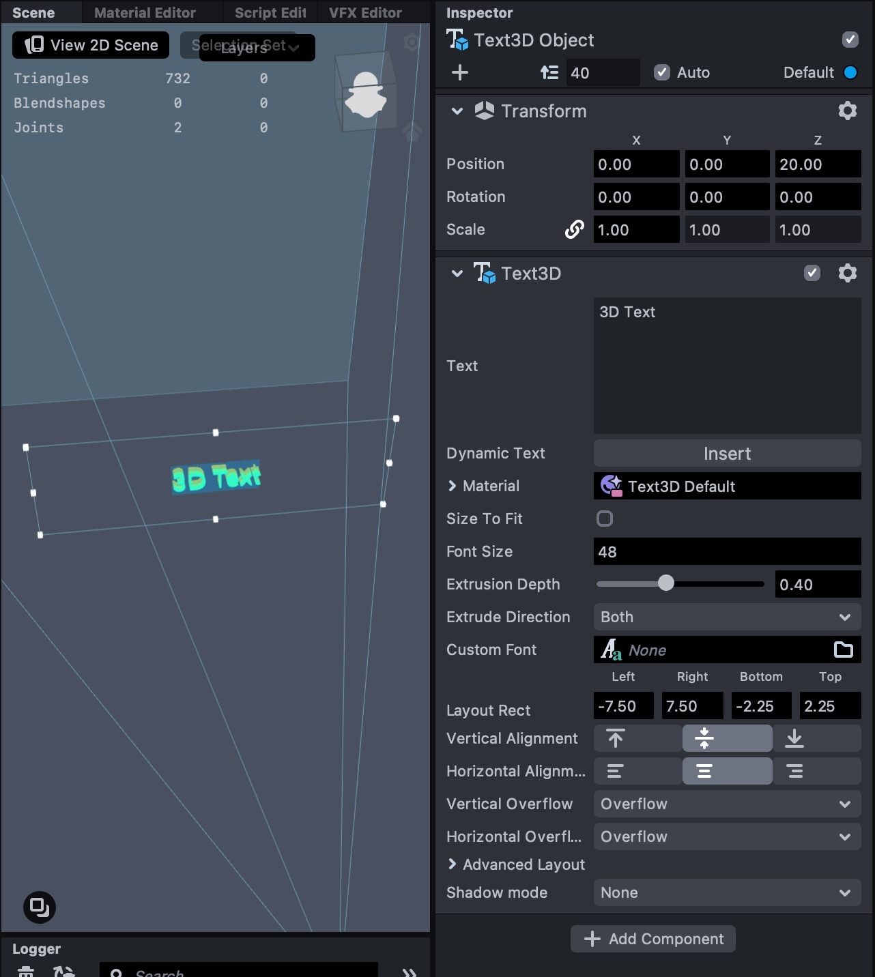Uncheck the Auto render order checkbox
This screenshot has height=977, width=875.
pyautogui.click(x=661, y=72)
